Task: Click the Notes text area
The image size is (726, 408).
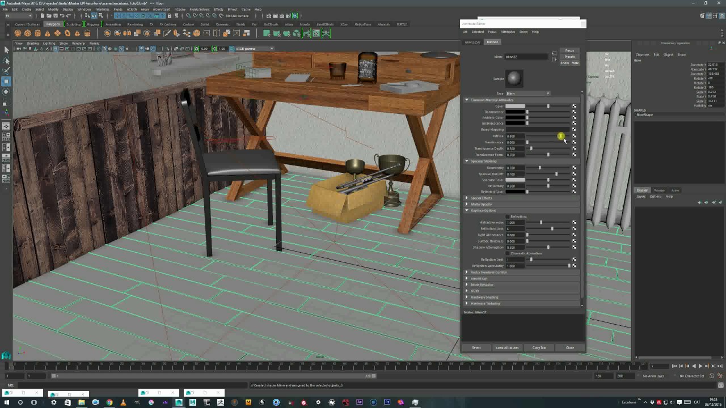Action: pyautogui.click(x=522, y=328)
